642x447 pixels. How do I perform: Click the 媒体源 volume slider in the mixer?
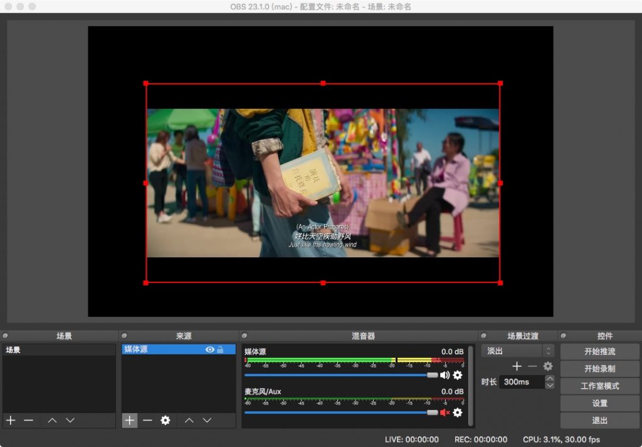(x=341, y=375)
